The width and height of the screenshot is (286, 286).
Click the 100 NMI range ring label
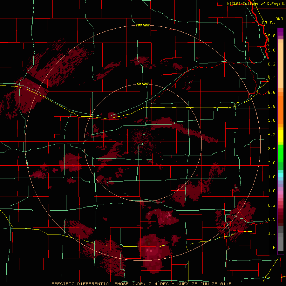click(143, 25)
